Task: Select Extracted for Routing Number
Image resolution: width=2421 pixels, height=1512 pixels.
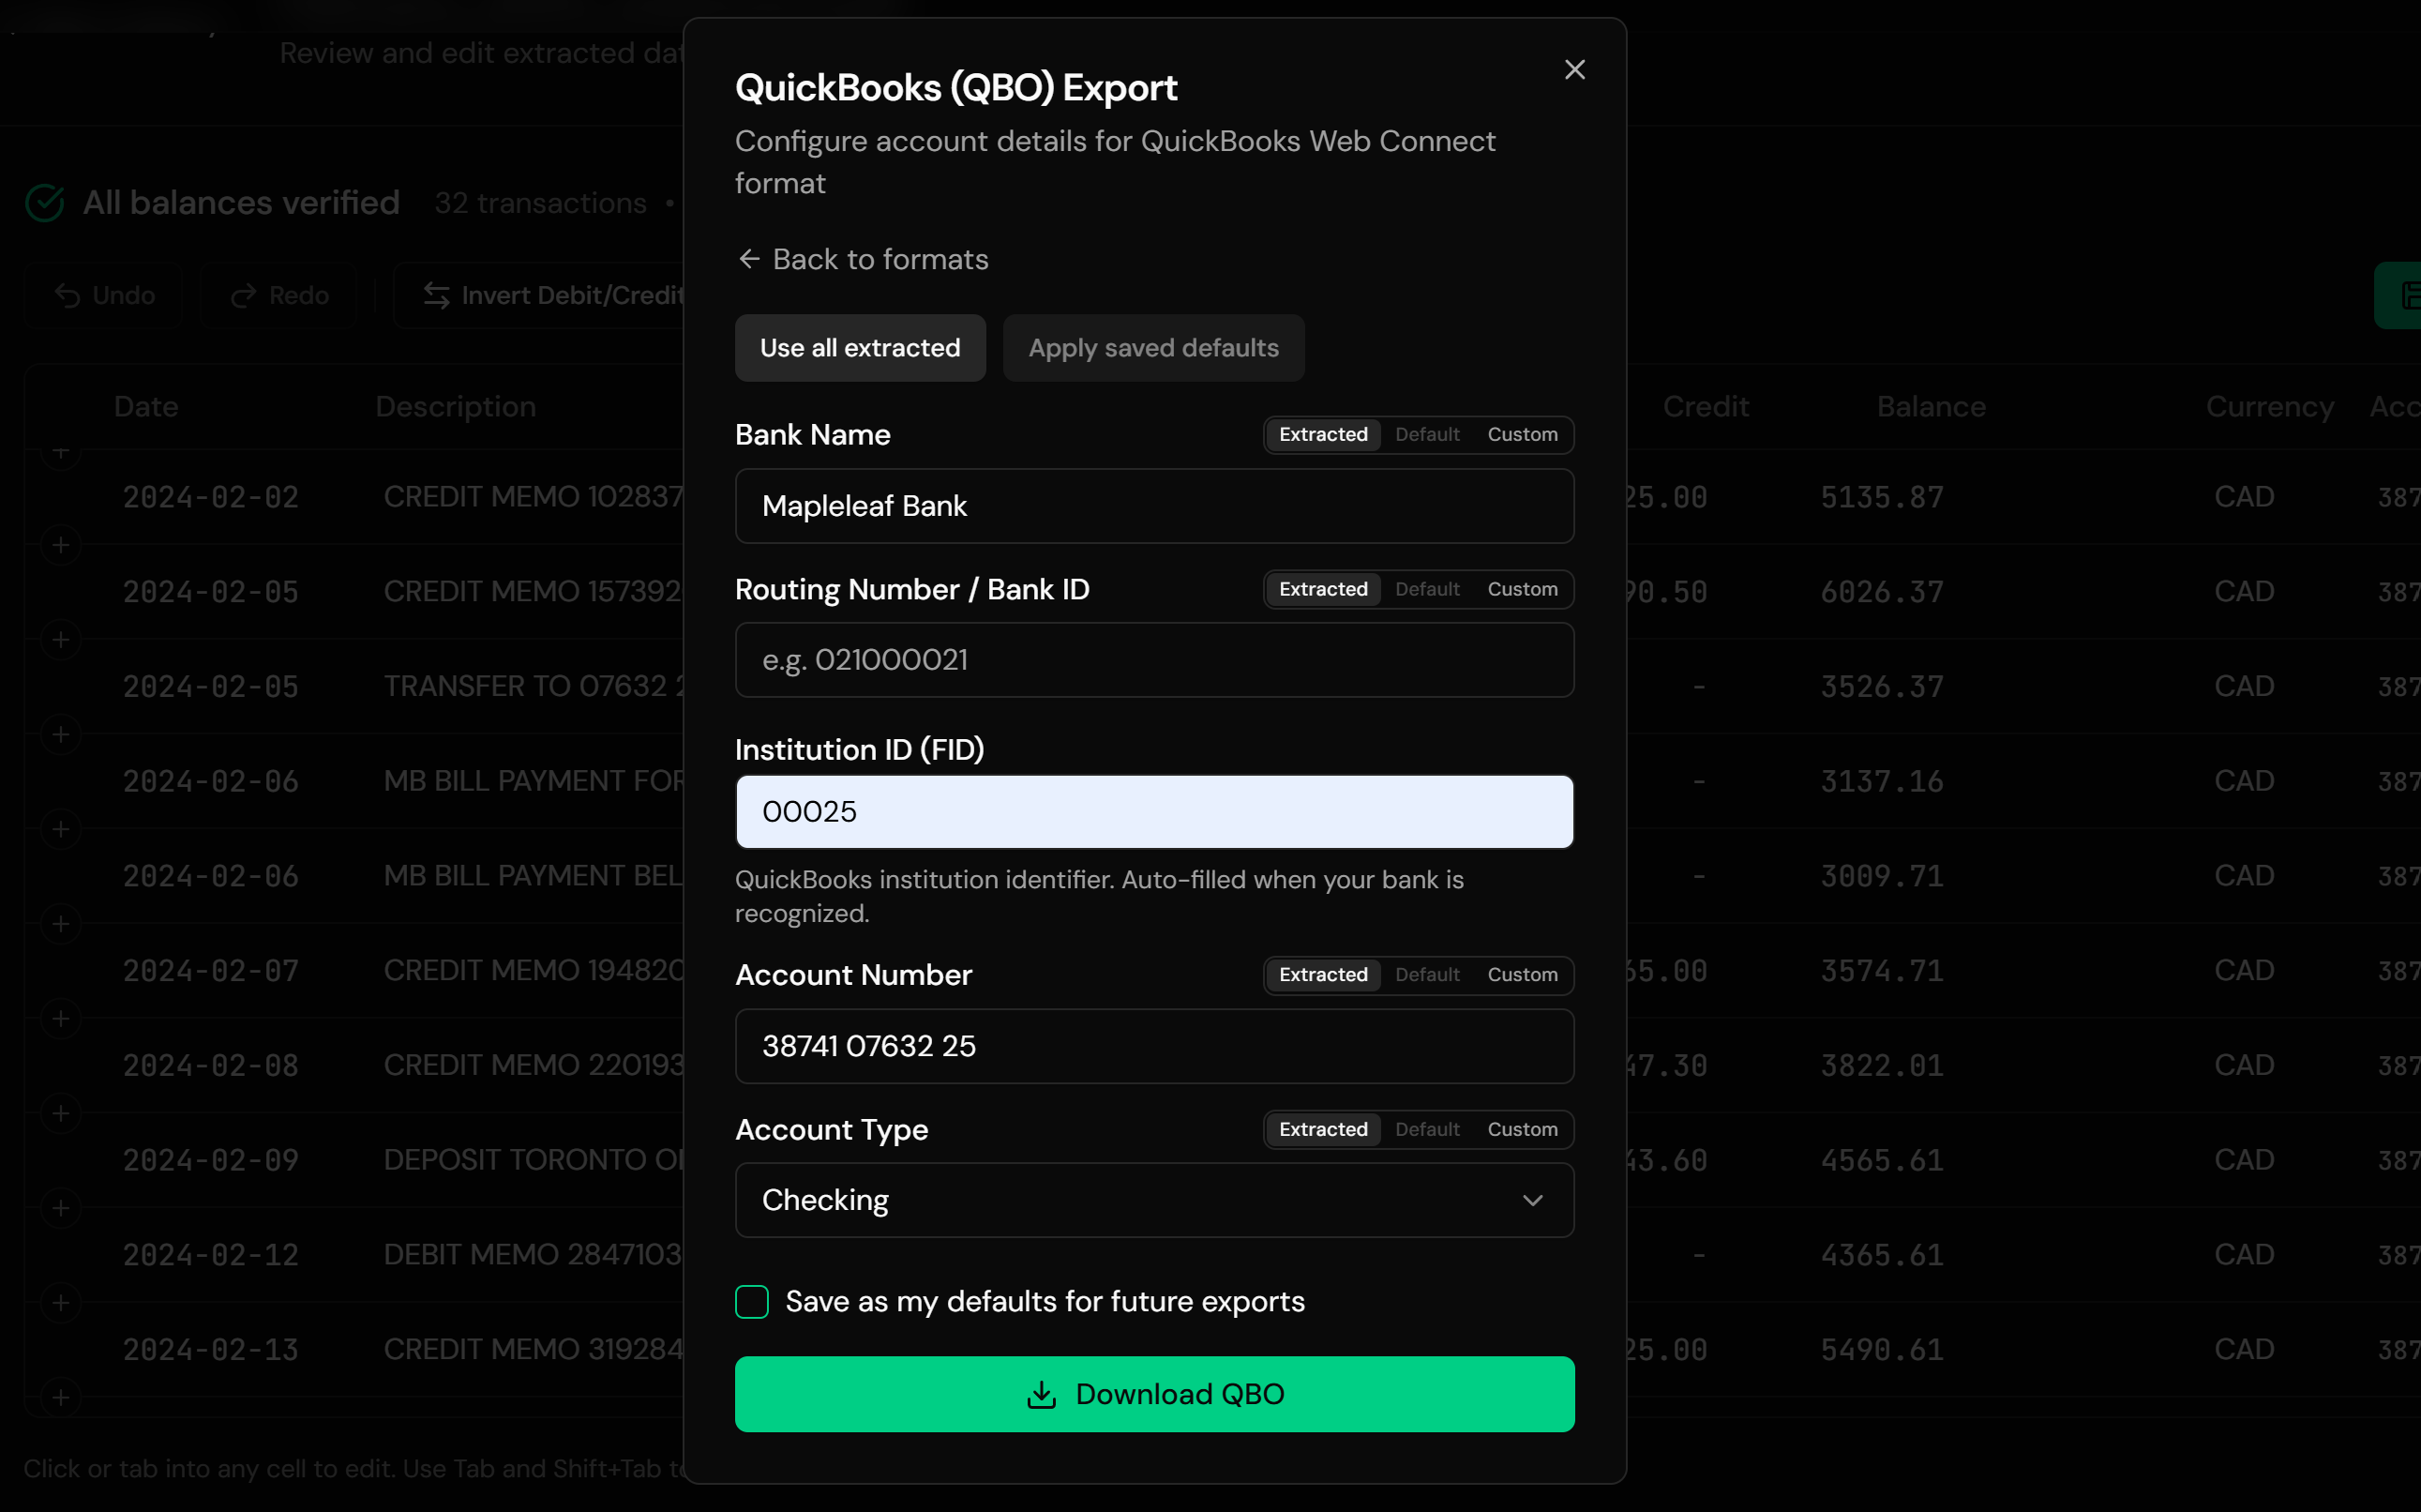Action: (x=1322, y=589)
